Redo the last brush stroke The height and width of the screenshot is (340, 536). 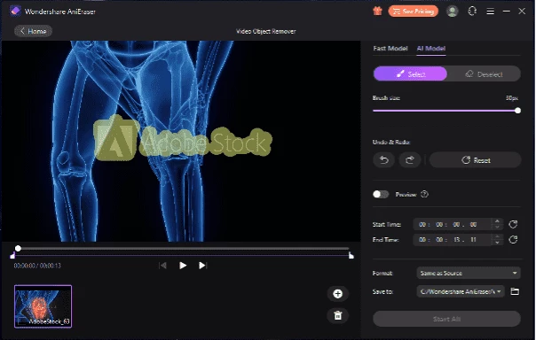coord(409,160)
